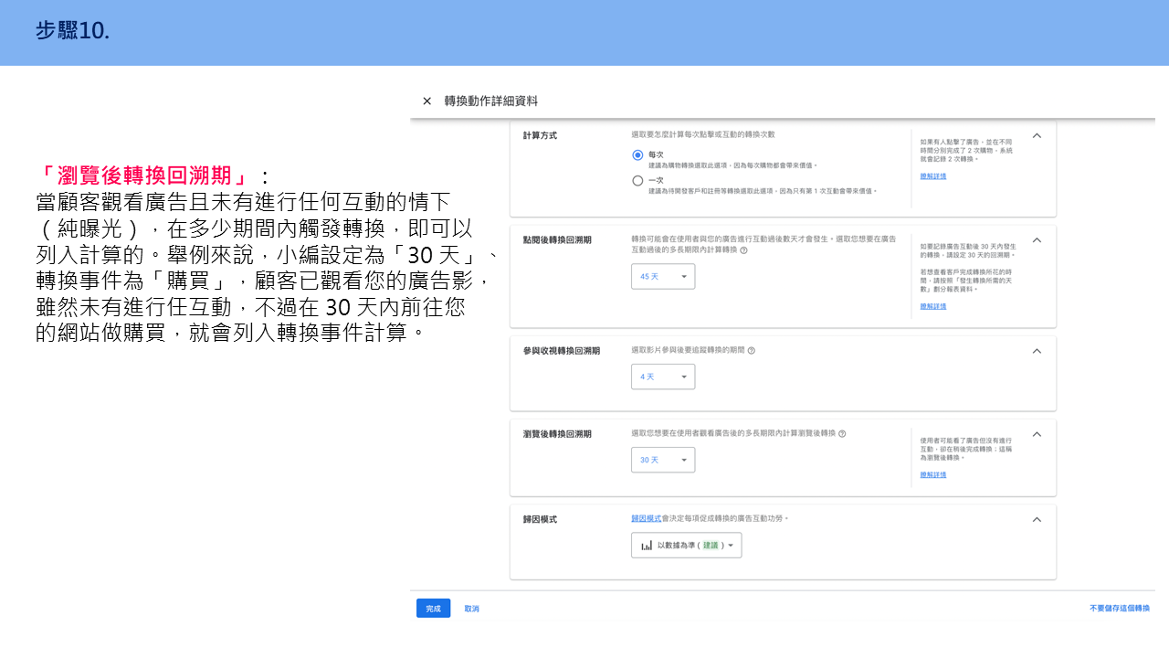Open the underlined 歸因模式 link
Viewport: 1169px width, 658px height.
(x=646, y=518)
